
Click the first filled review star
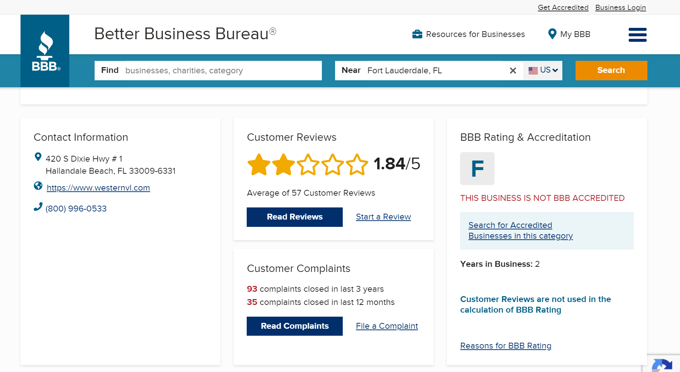(259, 165)
